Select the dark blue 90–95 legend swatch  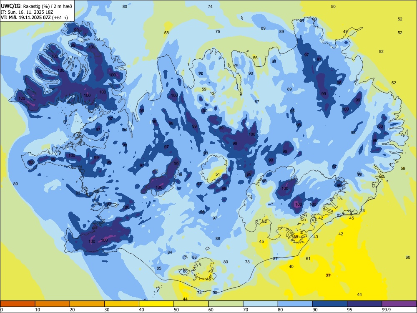tap(330, 304)
